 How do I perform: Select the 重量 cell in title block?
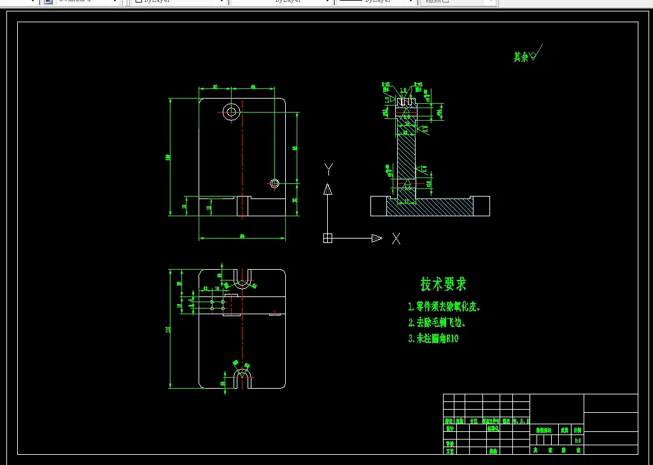[x=565, y=430]
